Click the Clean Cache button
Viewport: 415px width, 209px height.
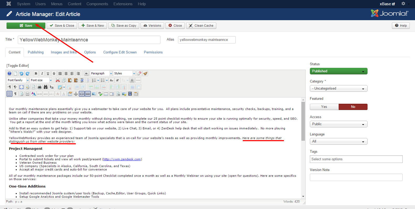coord(201,26)
